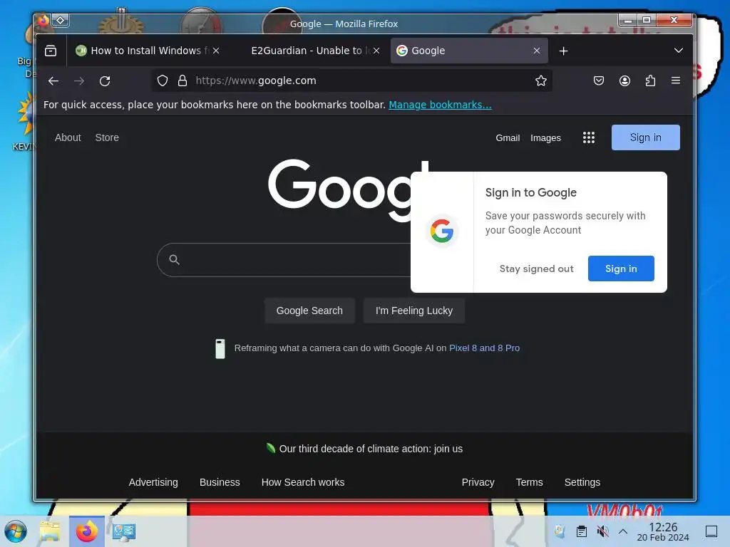The width and height of the screenshot is (730, 547).
Task: Open the tracking protection shield icon
Action: pyautogui.click(x=162, y=80)
